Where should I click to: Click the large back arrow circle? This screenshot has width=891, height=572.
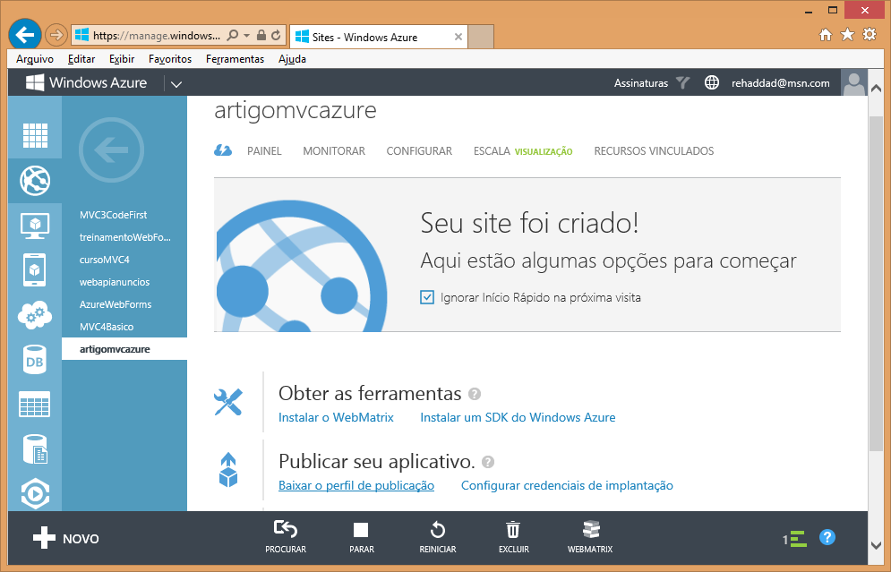click(111, 150)
